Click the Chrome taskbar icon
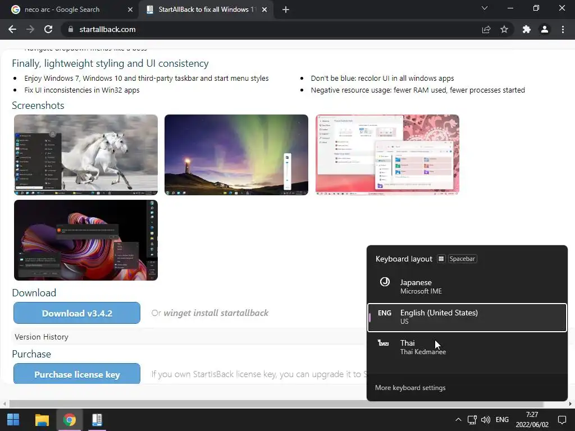The width and height of the screenshot is (575, 431). point(69,420)
